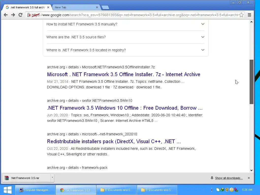Expand 'Where is .NET Framework 3.5 located in registry?'
The image size is (260, 195).
click(x=125, y=50)
